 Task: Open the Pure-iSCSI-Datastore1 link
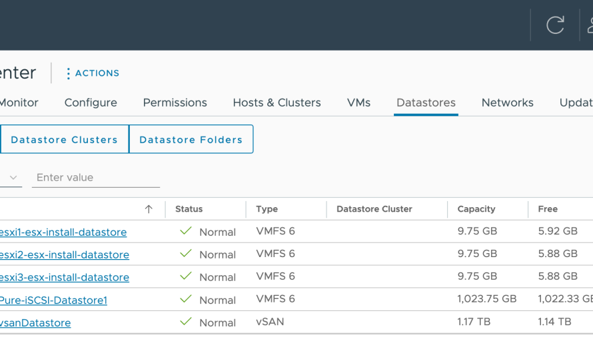pos(53,300)
